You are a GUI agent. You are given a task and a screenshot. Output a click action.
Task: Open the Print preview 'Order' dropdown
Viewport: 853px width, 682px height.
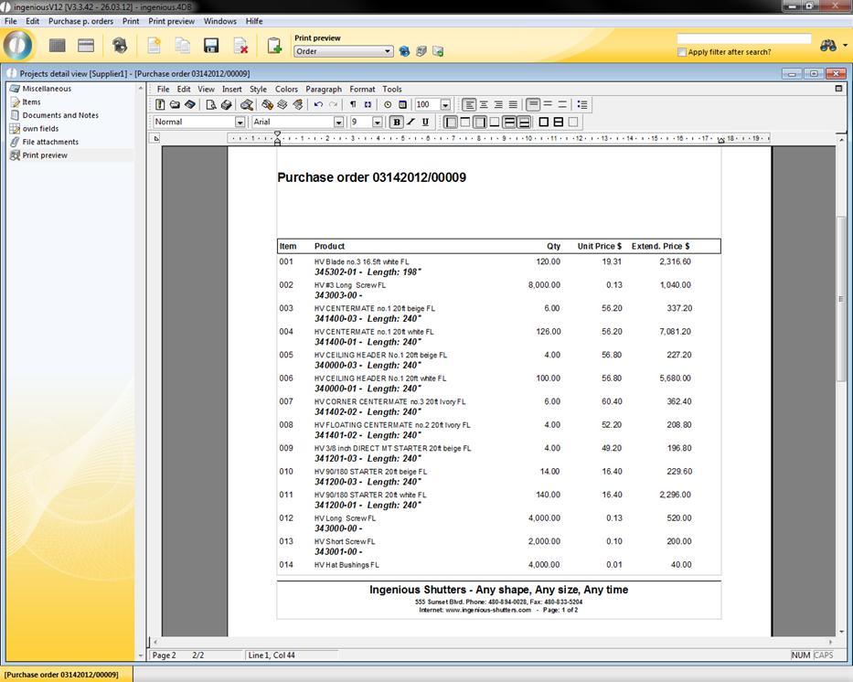(x=389, y=52)
